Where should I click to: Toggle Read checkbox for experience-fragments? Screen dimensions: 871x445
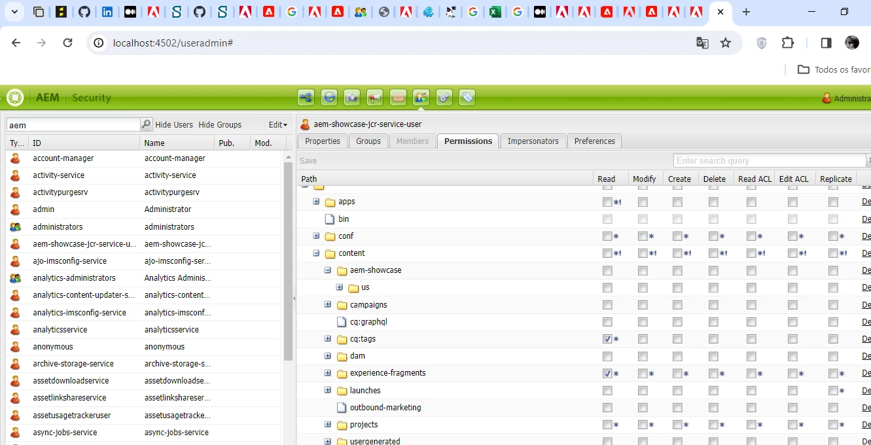(607, 373)
